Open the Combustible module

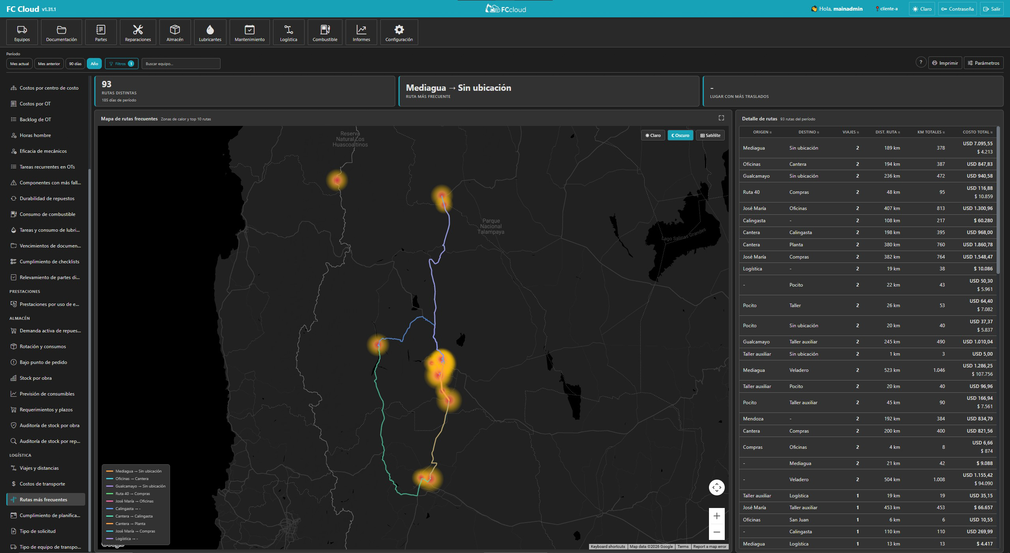[x=325, y=32]
